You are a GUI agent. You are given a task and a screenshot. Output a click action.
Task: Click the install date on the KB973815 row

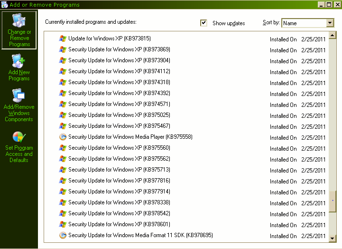[313, 39]
